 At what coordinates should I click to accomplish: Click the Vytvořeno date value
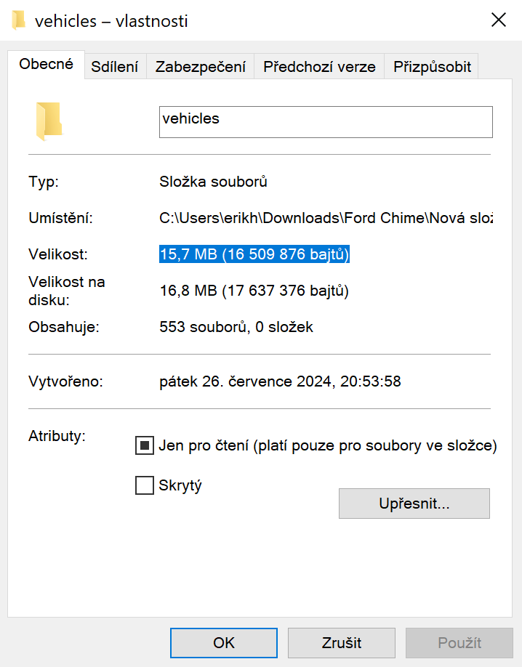280,381
